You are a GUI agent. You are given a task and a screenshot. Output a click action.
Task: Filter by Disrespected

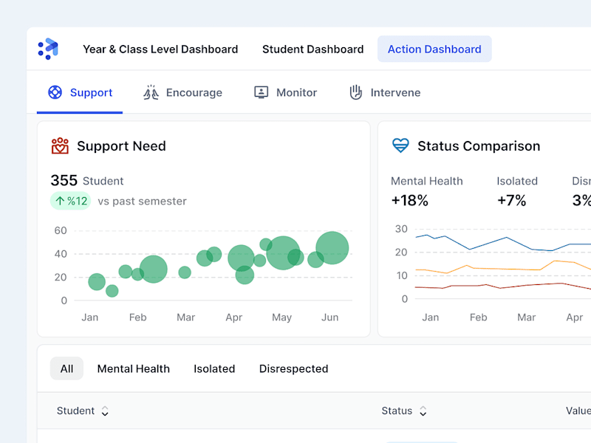click(x=293, y=368)
